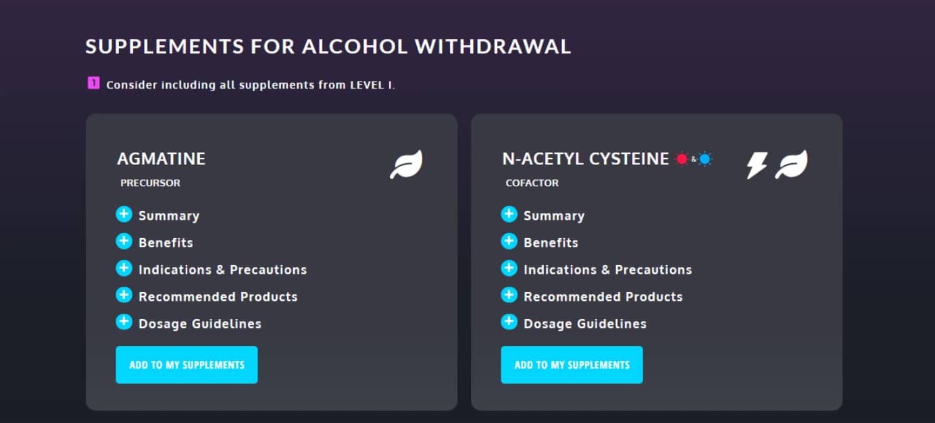Click the leaf icon on N-Acetyl Cysteine card
The height and width of the screenshot is (423, 935).
(x=791, y=165)
